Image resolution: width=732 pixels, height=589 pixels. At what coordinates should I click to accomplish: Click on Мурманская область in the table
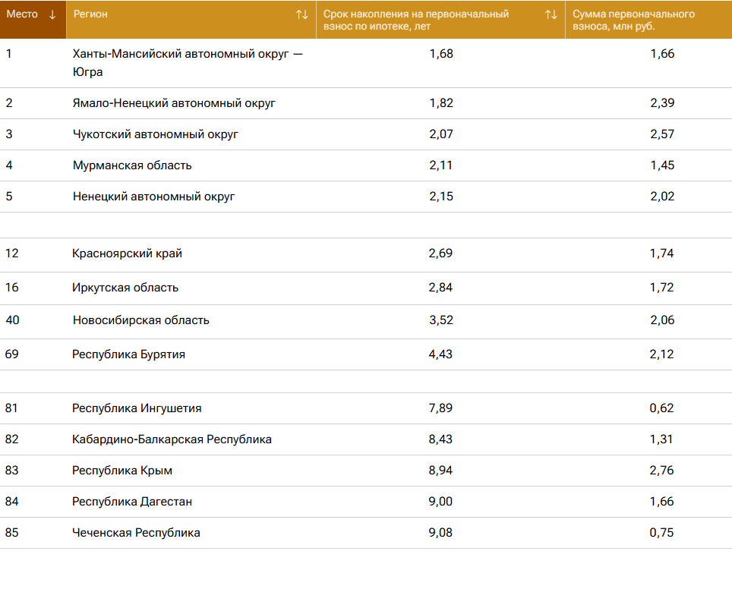(x=132, y=165)
